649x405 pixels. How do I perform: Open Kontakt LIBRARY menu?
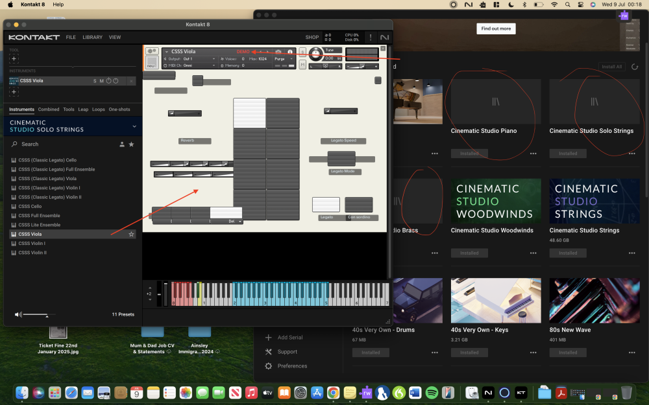pos(92,37)
